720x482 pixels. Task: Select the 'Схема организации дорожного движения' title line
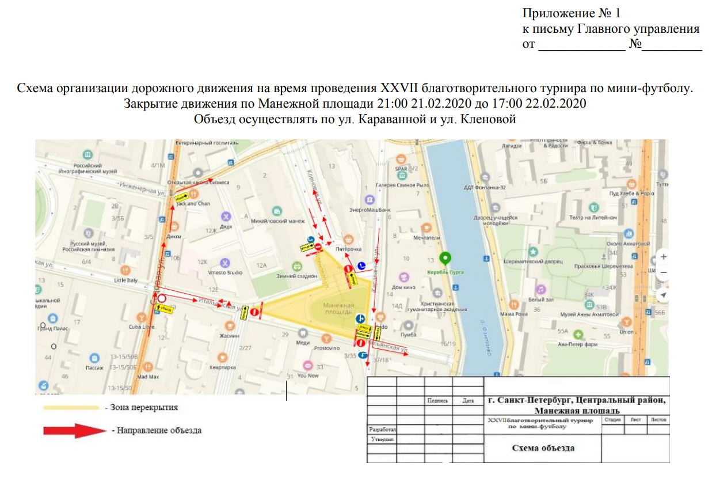tap(356, 89)
